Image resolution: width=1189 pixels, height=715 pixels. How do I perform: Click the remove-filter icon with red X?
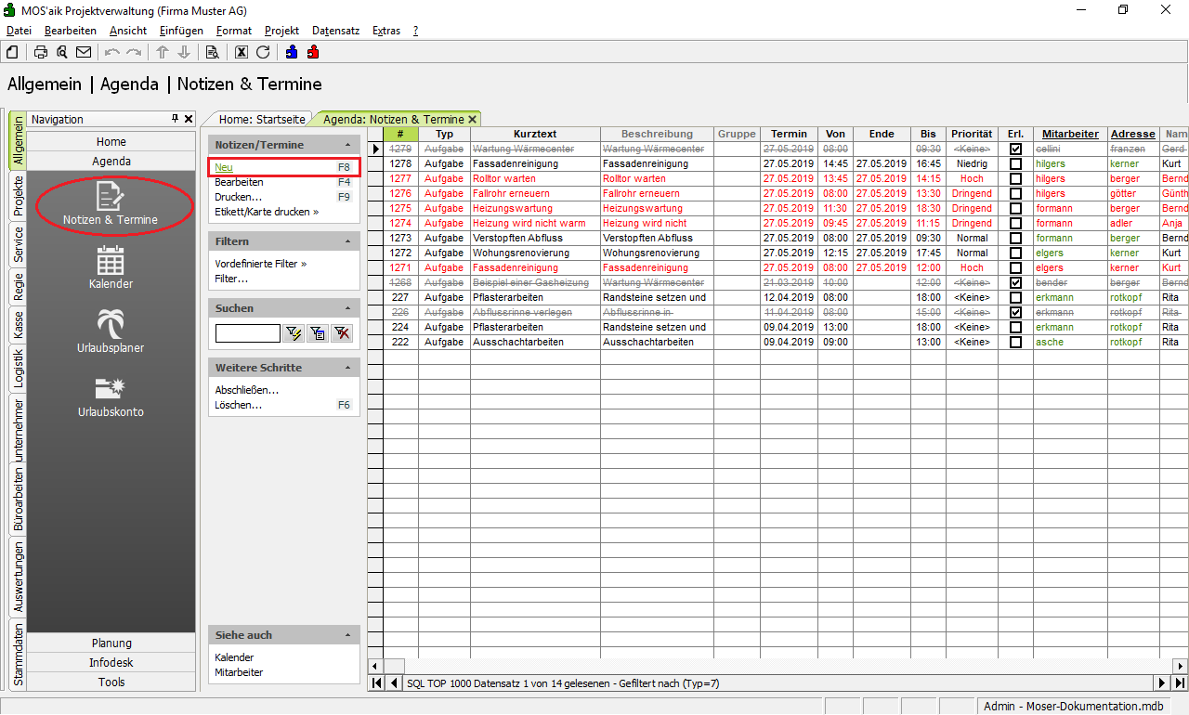point(342,333)
